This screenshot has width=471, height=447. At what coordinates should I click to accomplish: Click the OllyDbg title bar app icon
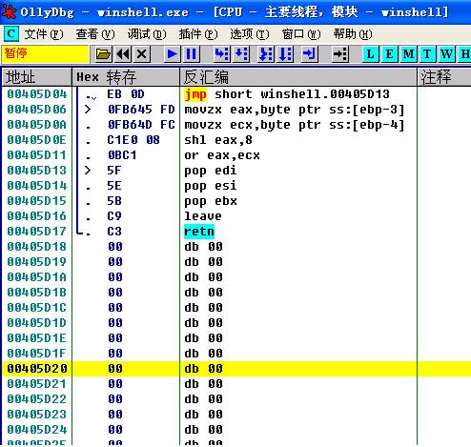[x=10, y=12]
